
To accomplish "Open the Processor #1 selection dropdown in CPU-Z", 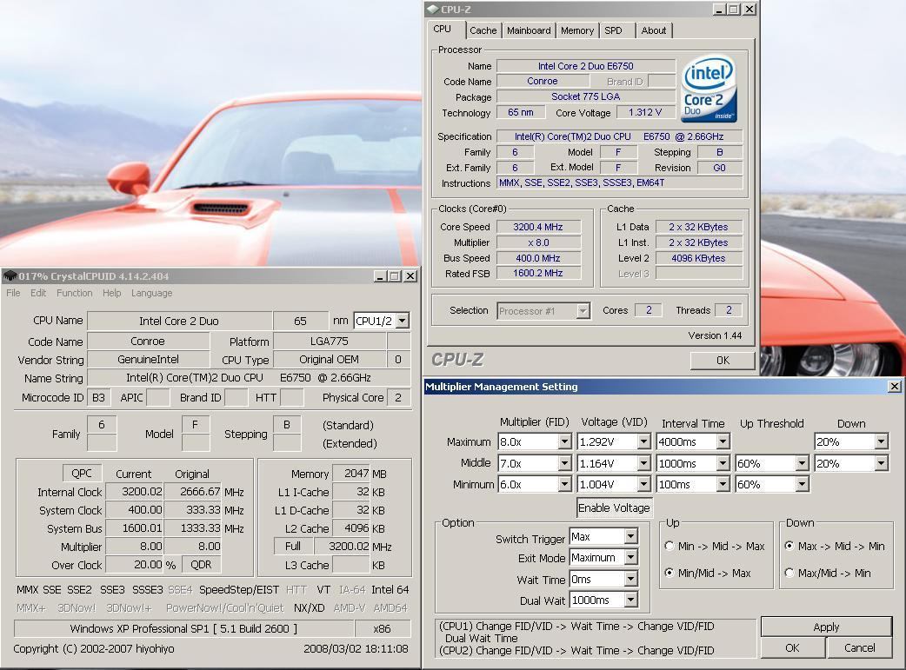I will click(x=583, y=311).
